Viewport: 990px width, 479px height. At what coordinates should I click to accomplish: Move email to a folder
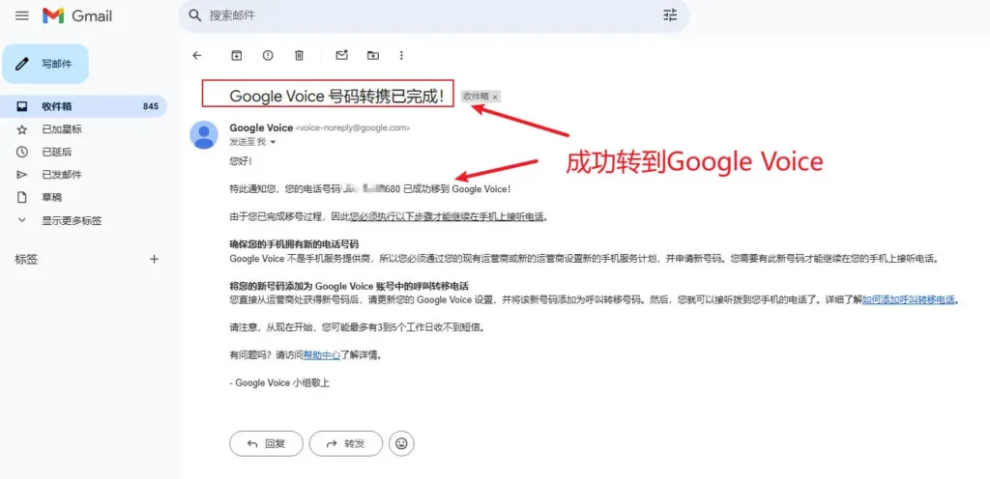click(x=373, y=55)
